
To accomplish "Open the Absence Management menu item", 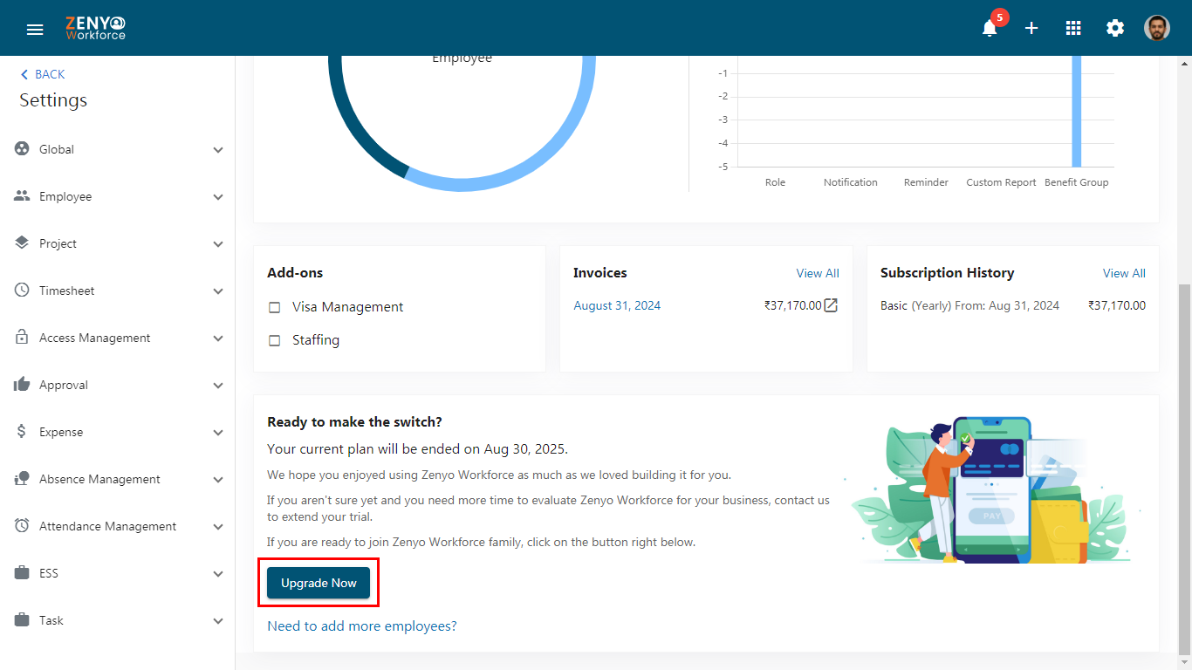I will click(x=118, y=479).
